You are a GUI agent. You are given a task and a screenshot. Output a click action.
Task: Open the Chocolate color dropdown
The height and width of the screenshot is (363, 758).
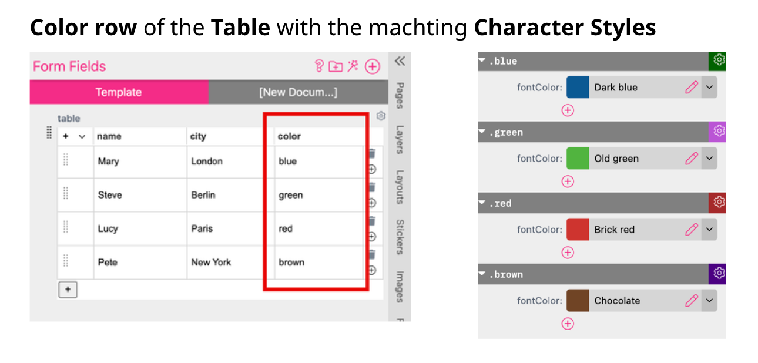[x=709, y=301]
